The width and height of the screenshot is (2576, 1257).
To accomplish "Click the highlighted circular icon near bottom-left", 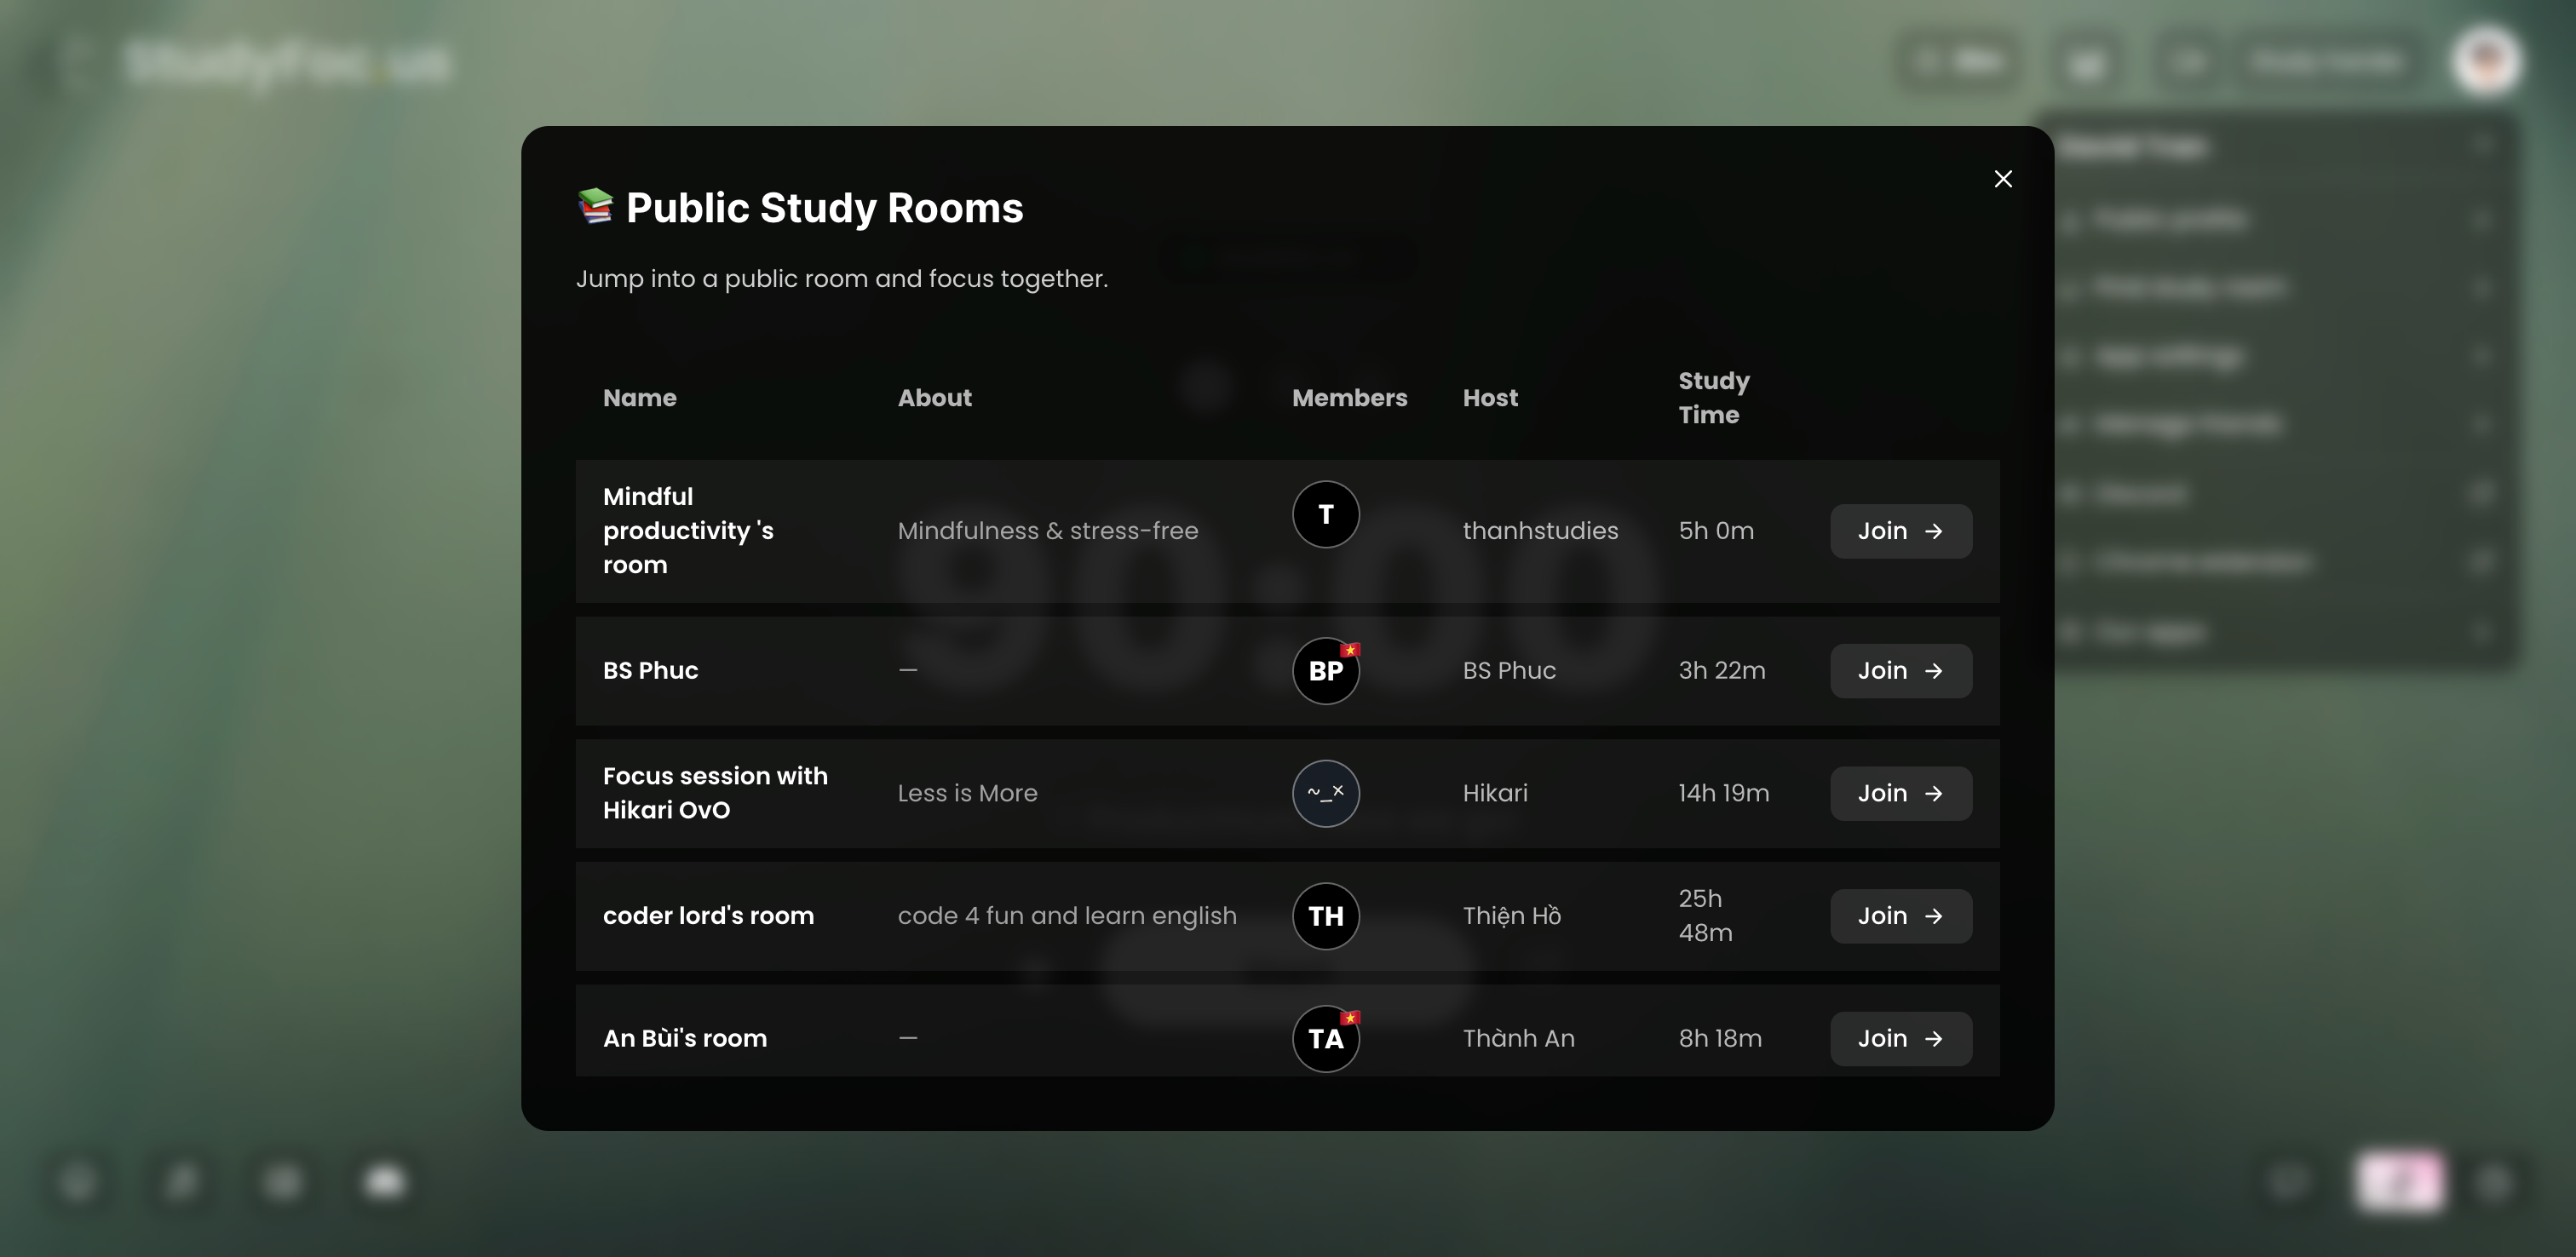I will tap(384, 1182).
